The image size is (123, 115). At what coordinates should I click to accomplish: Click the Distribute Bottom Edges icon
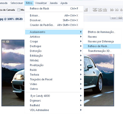[105, 10]
